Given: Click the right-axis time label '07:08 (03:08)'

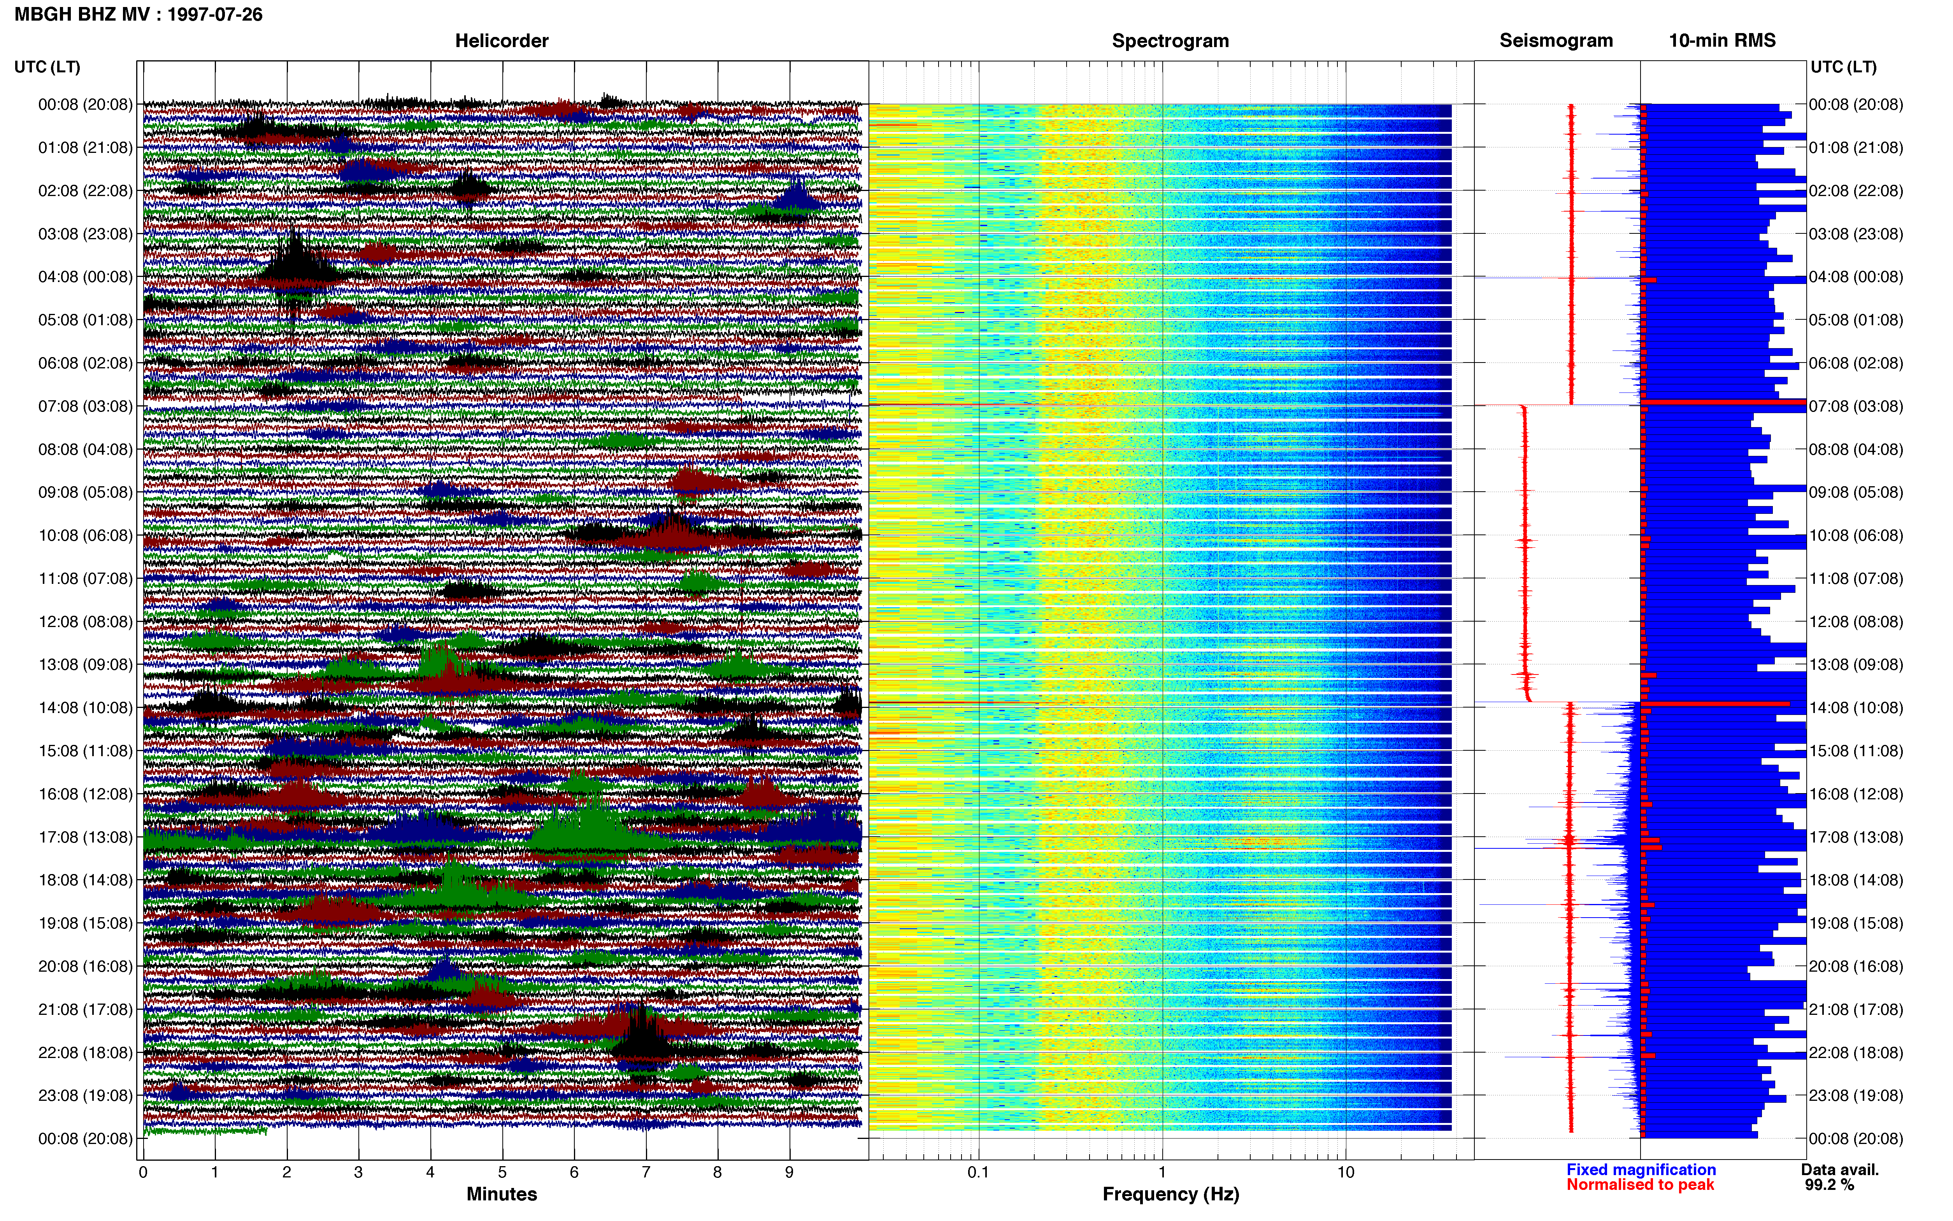Looking at the screenshot, I should coord(1856,406).
